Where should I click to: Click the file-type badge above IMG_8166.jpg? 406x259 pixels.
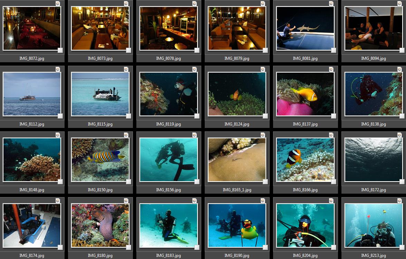tap(331, 135)
